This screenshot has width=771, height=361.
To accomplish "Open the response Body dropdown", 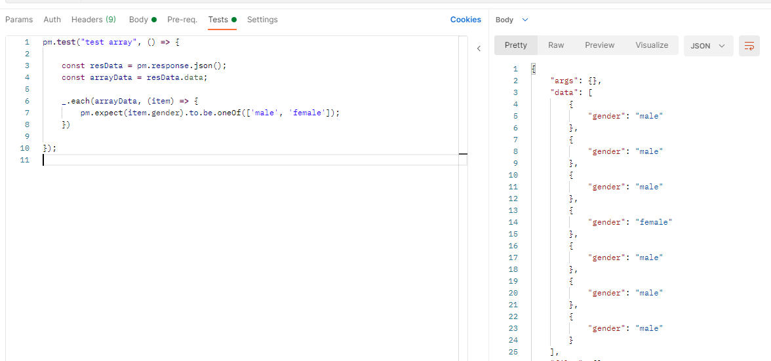I will point(512,20).
